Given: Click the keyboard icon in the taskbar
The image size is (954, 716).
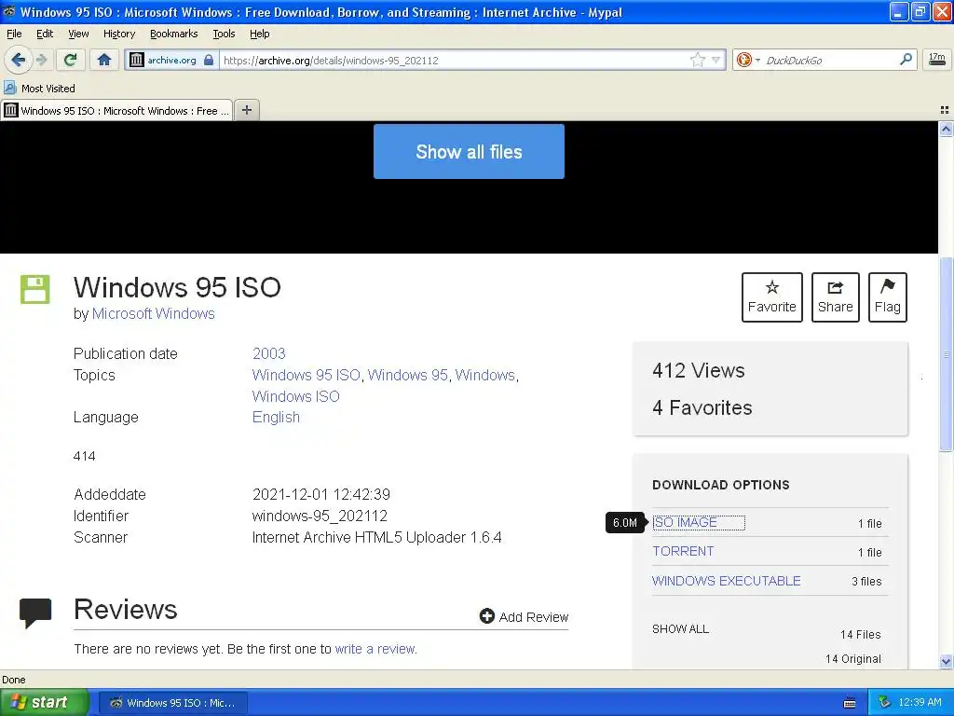Looking at the screenshot, I should pyautogui.click(x=850, y=703).
